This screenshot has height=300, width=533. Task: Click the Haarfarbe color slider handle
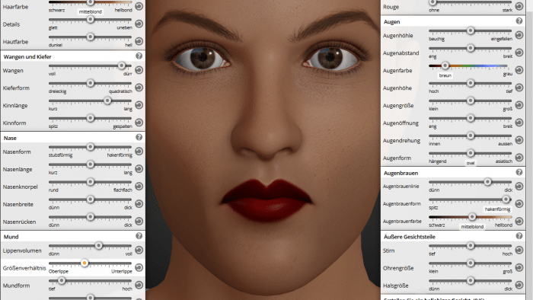pyautogui.click(x=90, y=2)
